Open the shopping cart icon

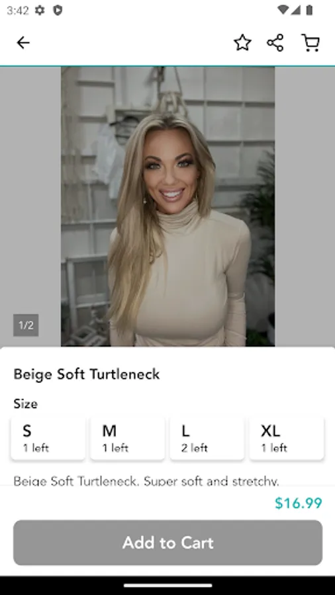(311, 42)
